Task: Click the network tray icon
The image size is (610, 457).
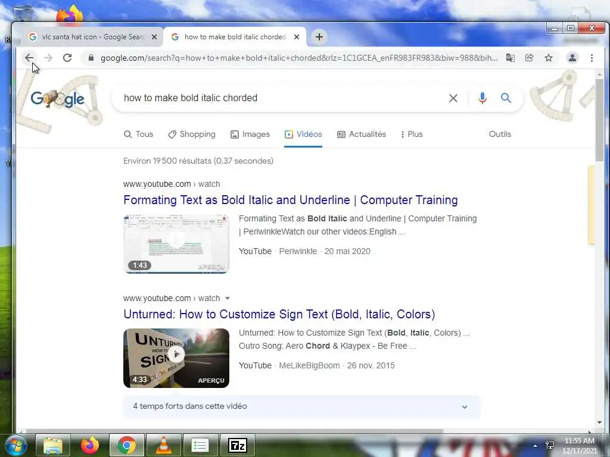Action: [550, 445]
